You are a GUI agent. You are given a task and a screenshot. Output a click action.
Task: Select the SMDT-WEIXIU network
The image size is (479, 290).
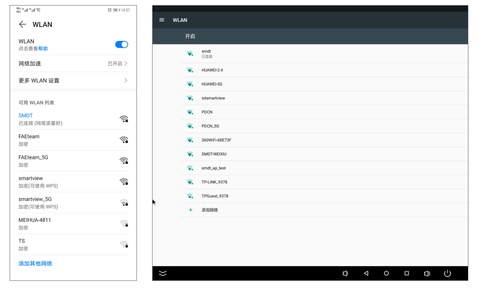click(x=324, y=154)
